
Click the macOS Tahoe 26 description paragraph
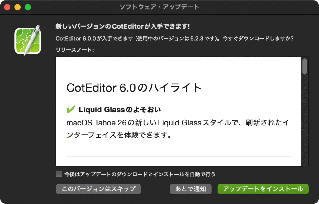[178, 129]
